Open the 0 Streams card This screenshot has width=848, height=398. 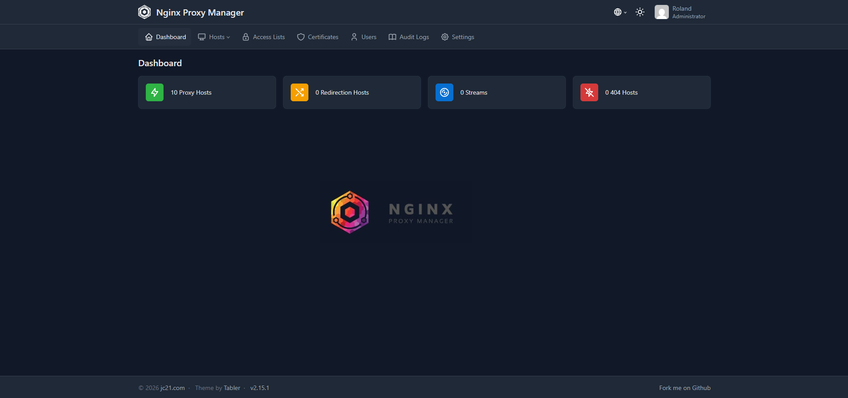[x=497, y=92]
